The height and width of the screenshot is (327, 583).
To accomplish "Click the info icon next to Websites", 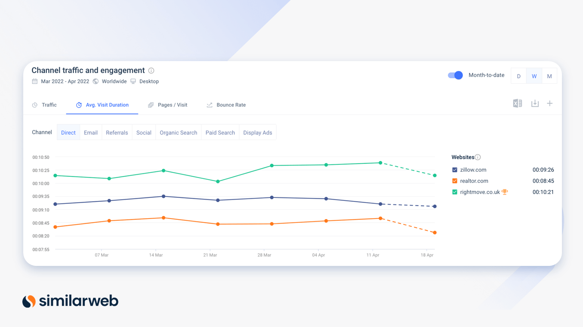I will (x=478, y=157).
